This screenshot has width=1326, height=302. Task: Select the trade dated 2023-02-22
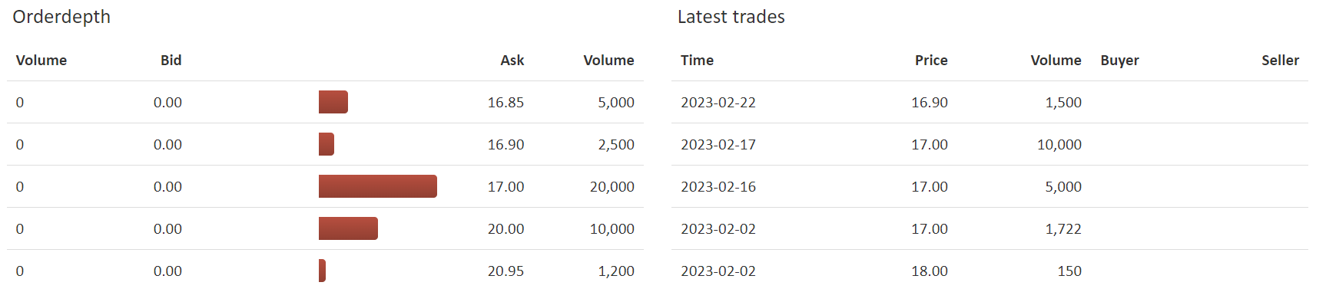point(990,102)
